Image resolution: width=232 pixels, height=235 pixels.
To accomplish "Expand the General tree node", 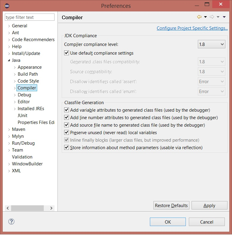I will coord(9,26).
